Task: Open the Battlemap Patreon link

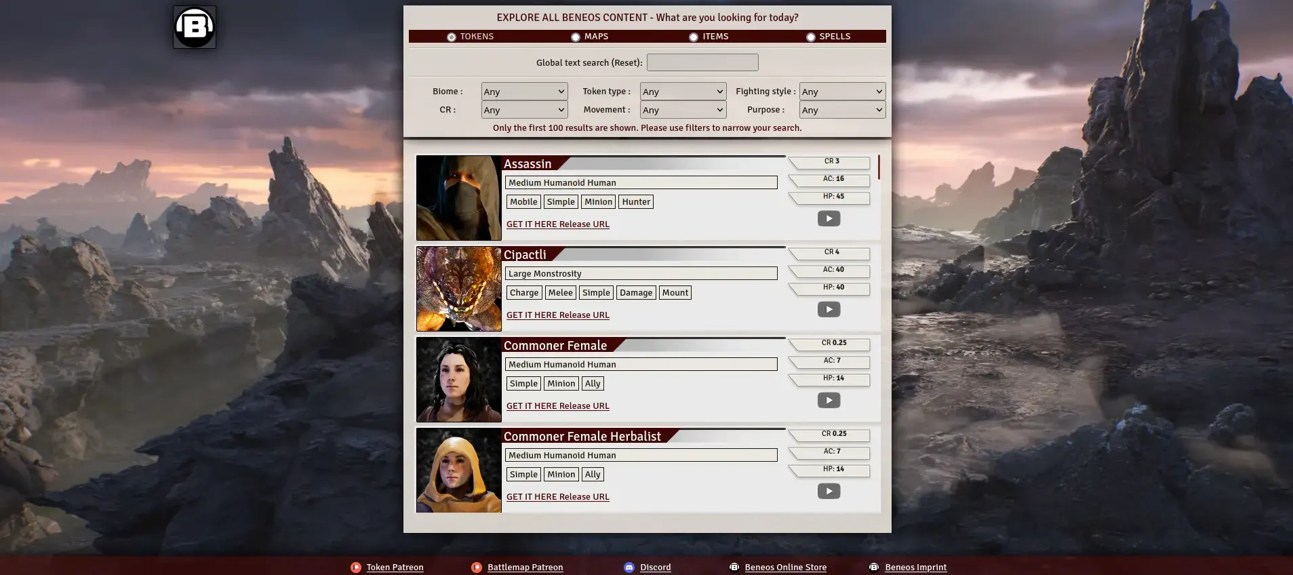Action: coord(525,568)
